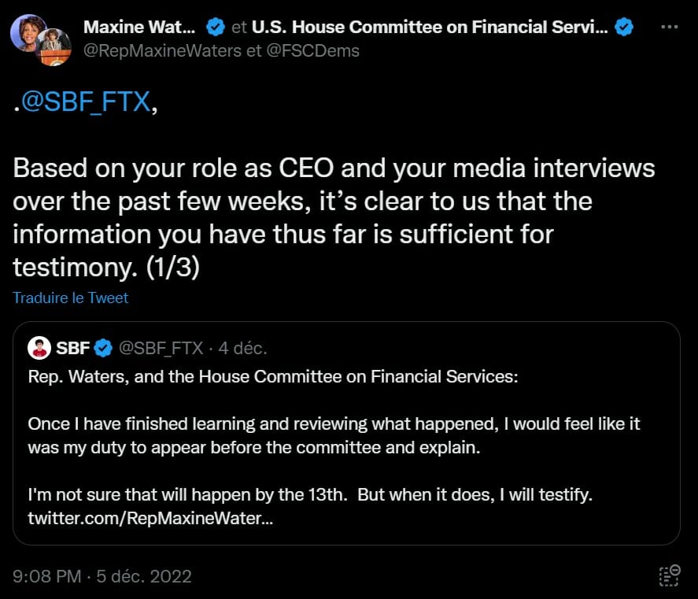
Task: Follow the twitter.com/RepMaxineWater… link
Action: point(150,519)
